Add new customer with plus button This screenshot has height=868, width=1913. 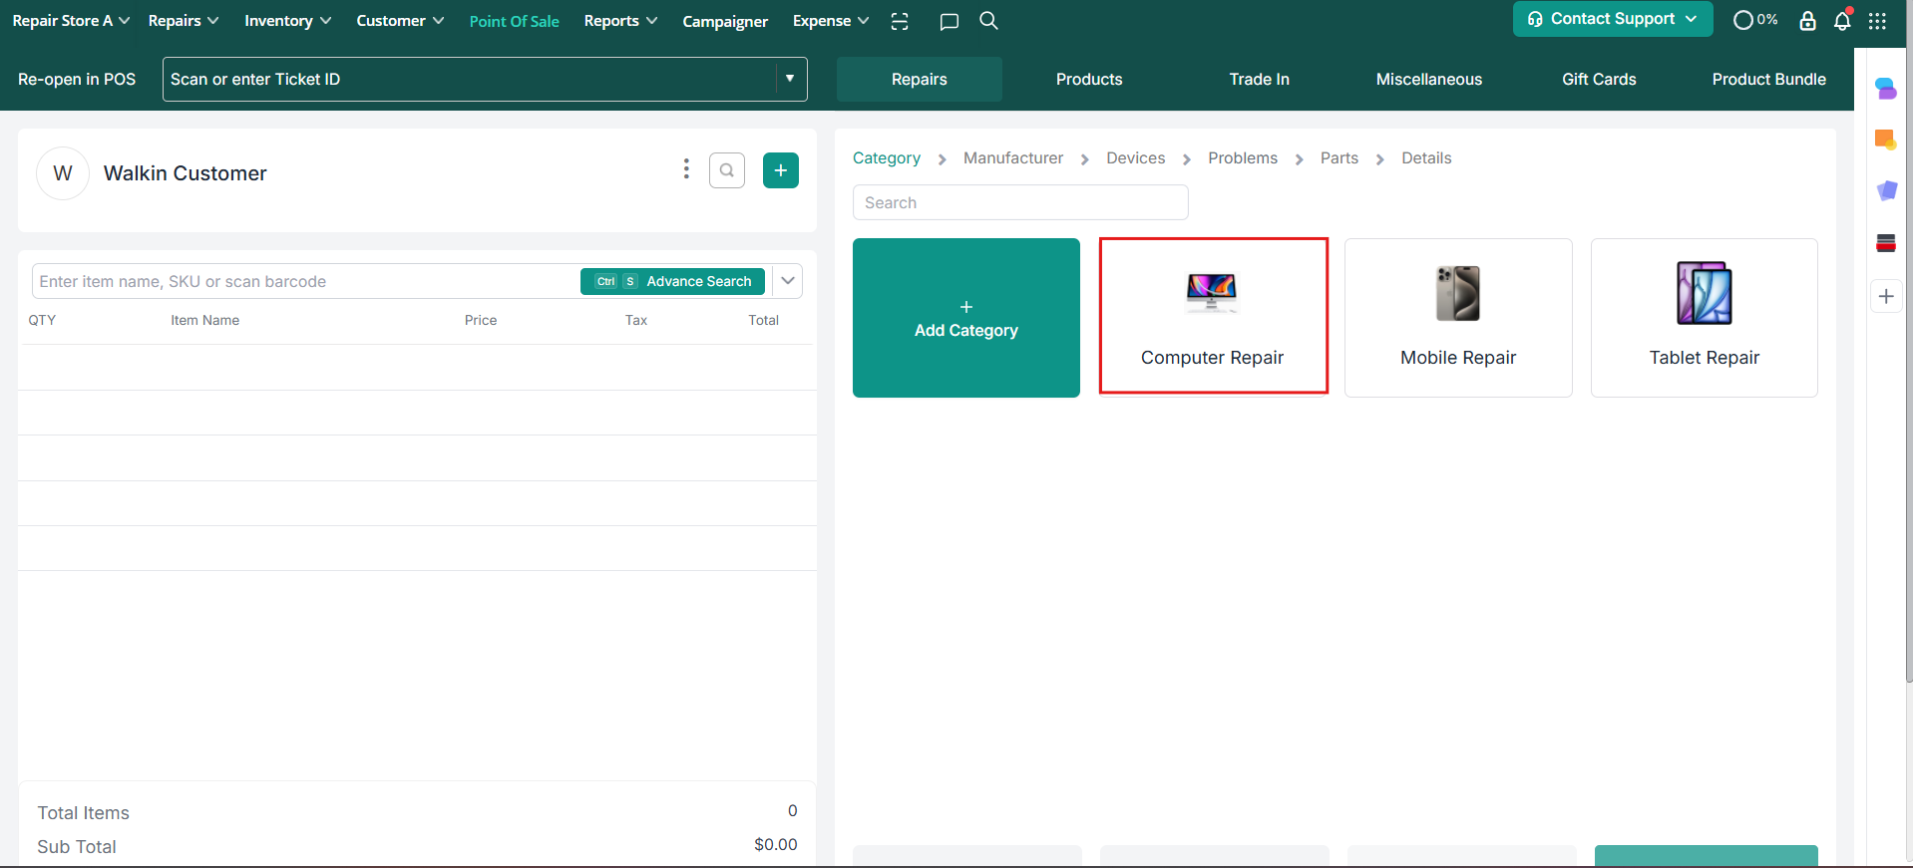tap(780, 170)
